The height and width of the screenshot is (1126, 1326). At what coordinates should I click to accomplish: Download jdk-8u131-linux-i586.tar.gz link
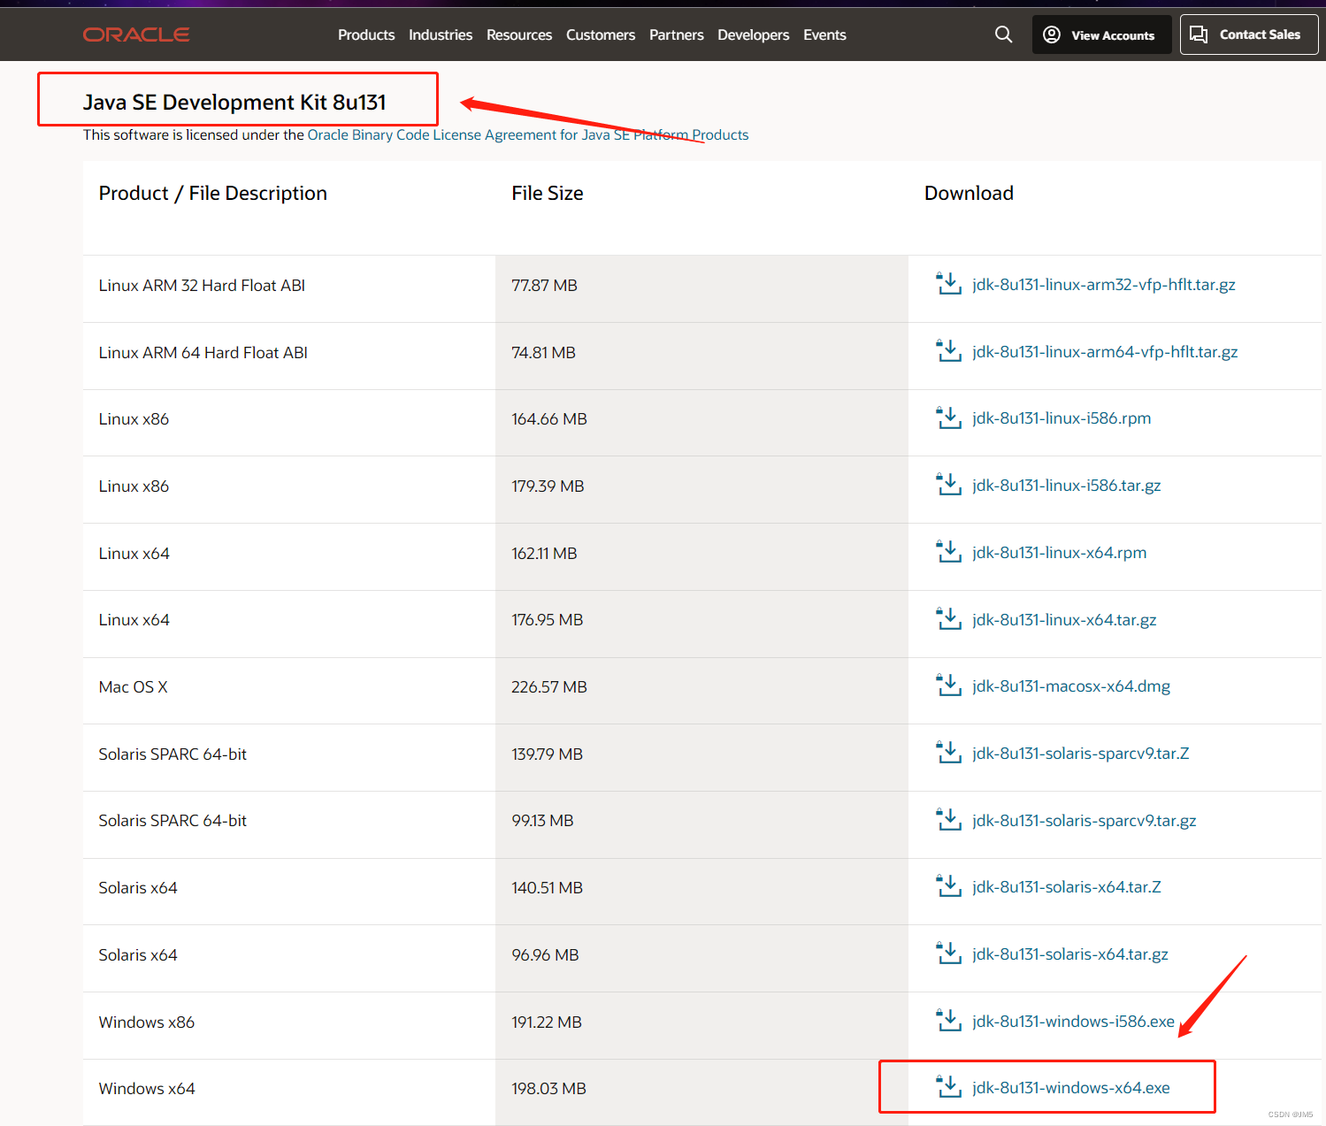1067,486
